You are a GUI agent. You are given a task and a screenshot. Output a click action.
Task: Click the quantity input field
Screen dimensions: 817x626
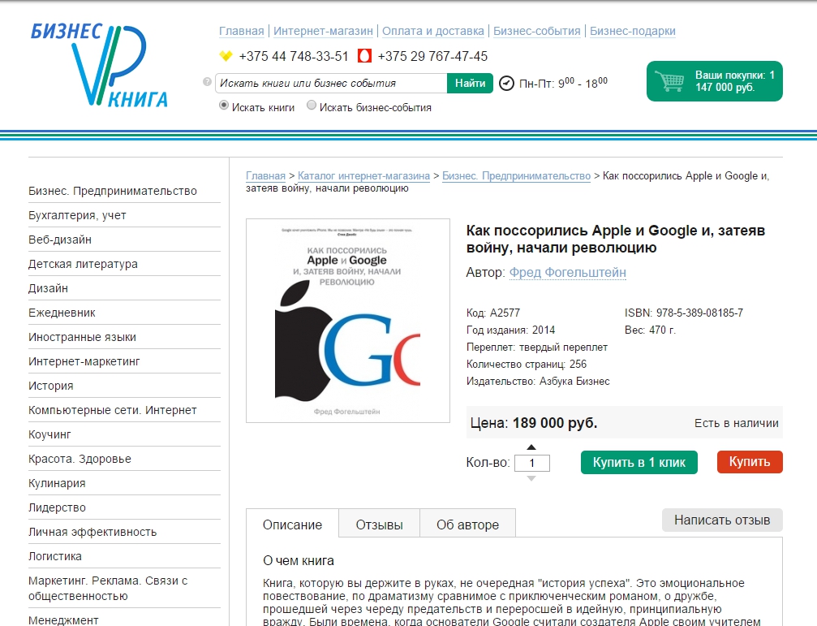click(532, 463)
